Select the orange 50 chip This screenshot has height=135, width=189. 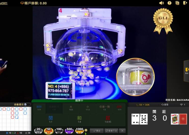click(49, 130)
